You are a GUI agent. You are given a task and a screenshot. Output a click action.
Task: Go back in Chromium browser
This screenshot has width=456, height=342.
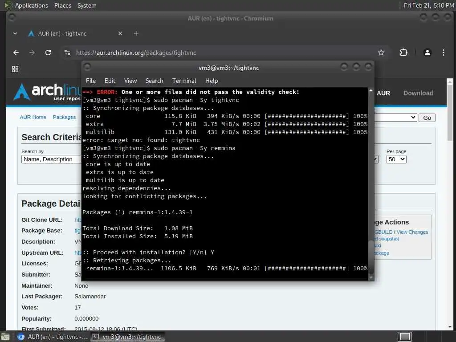pos(16,53)
